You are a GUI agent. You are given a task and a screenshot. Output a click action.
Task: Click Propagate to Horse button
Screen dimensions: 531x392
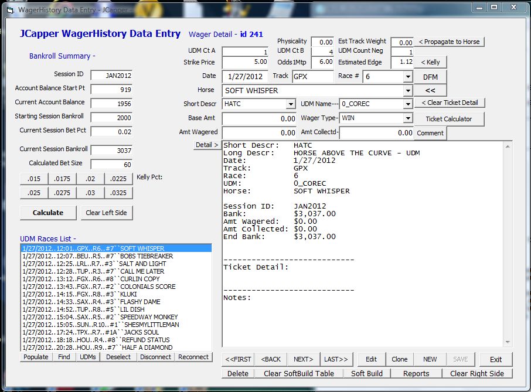(x=449, y=42)
